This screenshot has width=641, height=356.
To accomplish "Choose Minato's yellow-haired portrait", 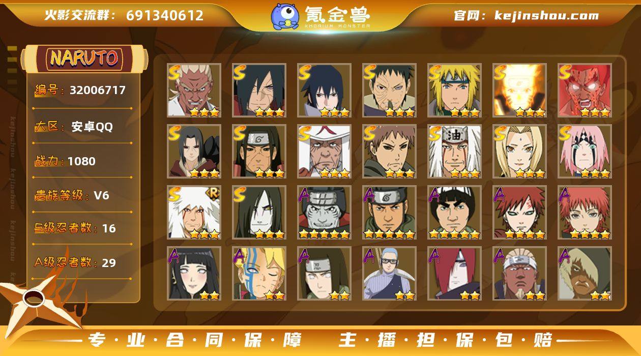I will point(454,91).
